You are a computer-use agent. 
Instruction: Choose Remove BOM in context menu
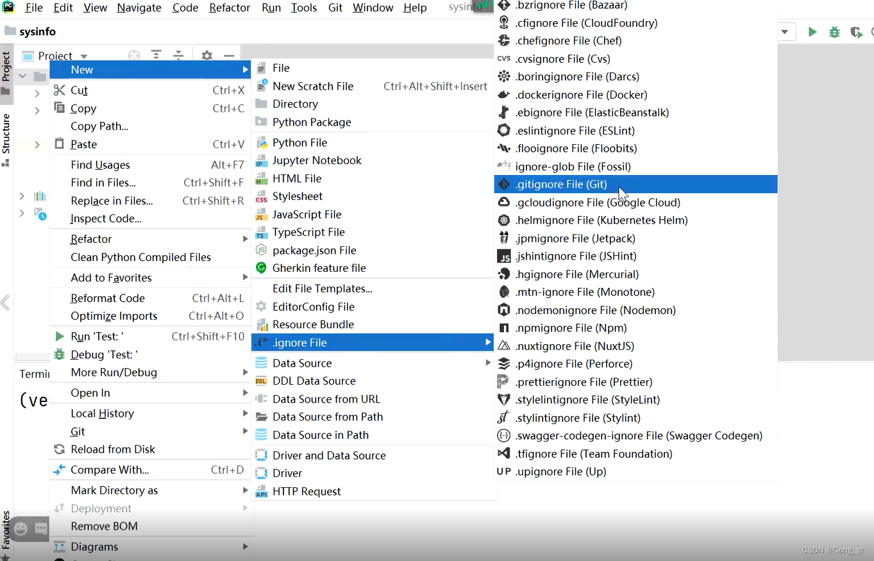click(151, 526)
